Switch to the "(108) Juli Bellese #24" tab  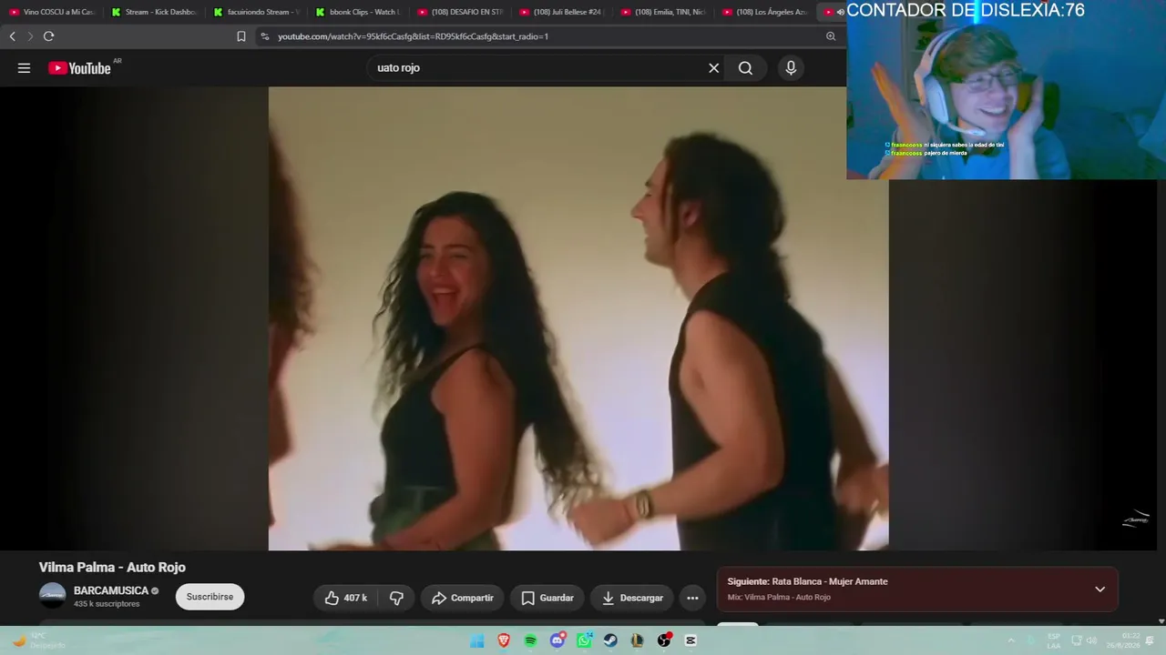(561, 12)
